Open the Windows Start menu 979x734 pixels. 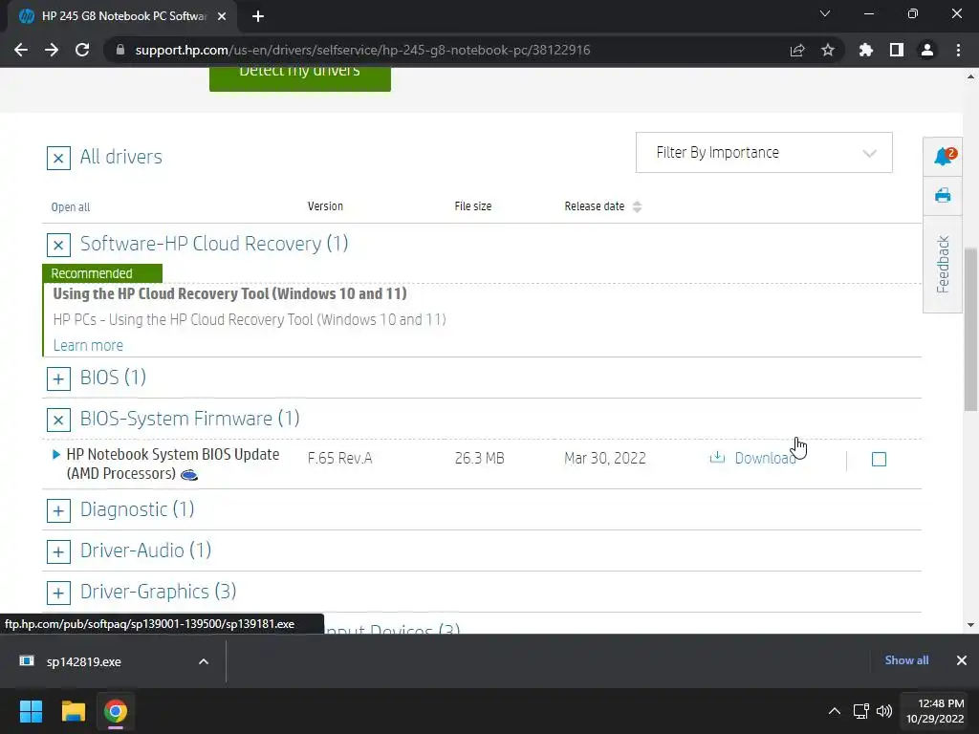point(31,711)
